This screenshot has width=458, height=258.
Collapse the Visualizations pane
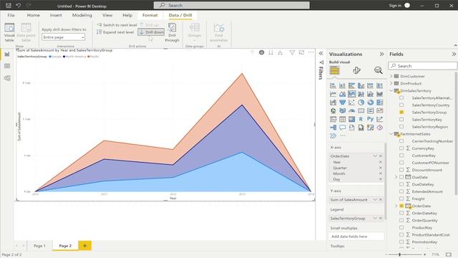[x=381, y=54]
